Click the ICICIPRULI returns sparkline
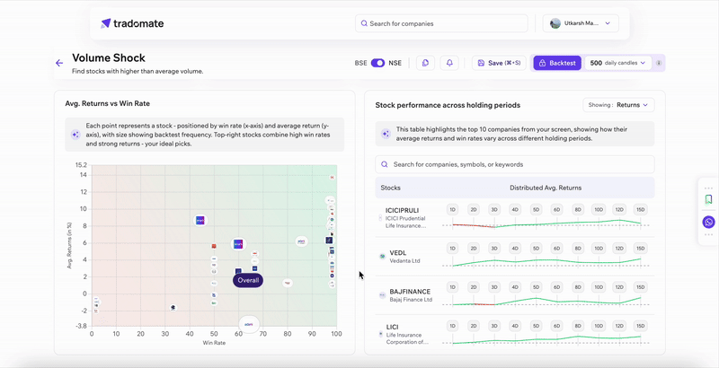The image size is (719, 368). point(546,223)
